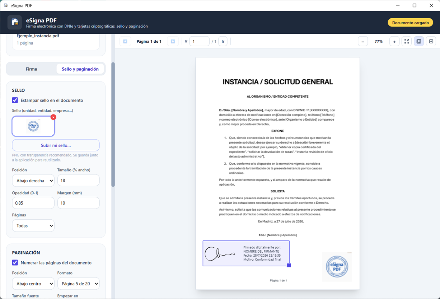Click the Página 1 de 1 indicator

pyautogui.click(x=149, y=42)
